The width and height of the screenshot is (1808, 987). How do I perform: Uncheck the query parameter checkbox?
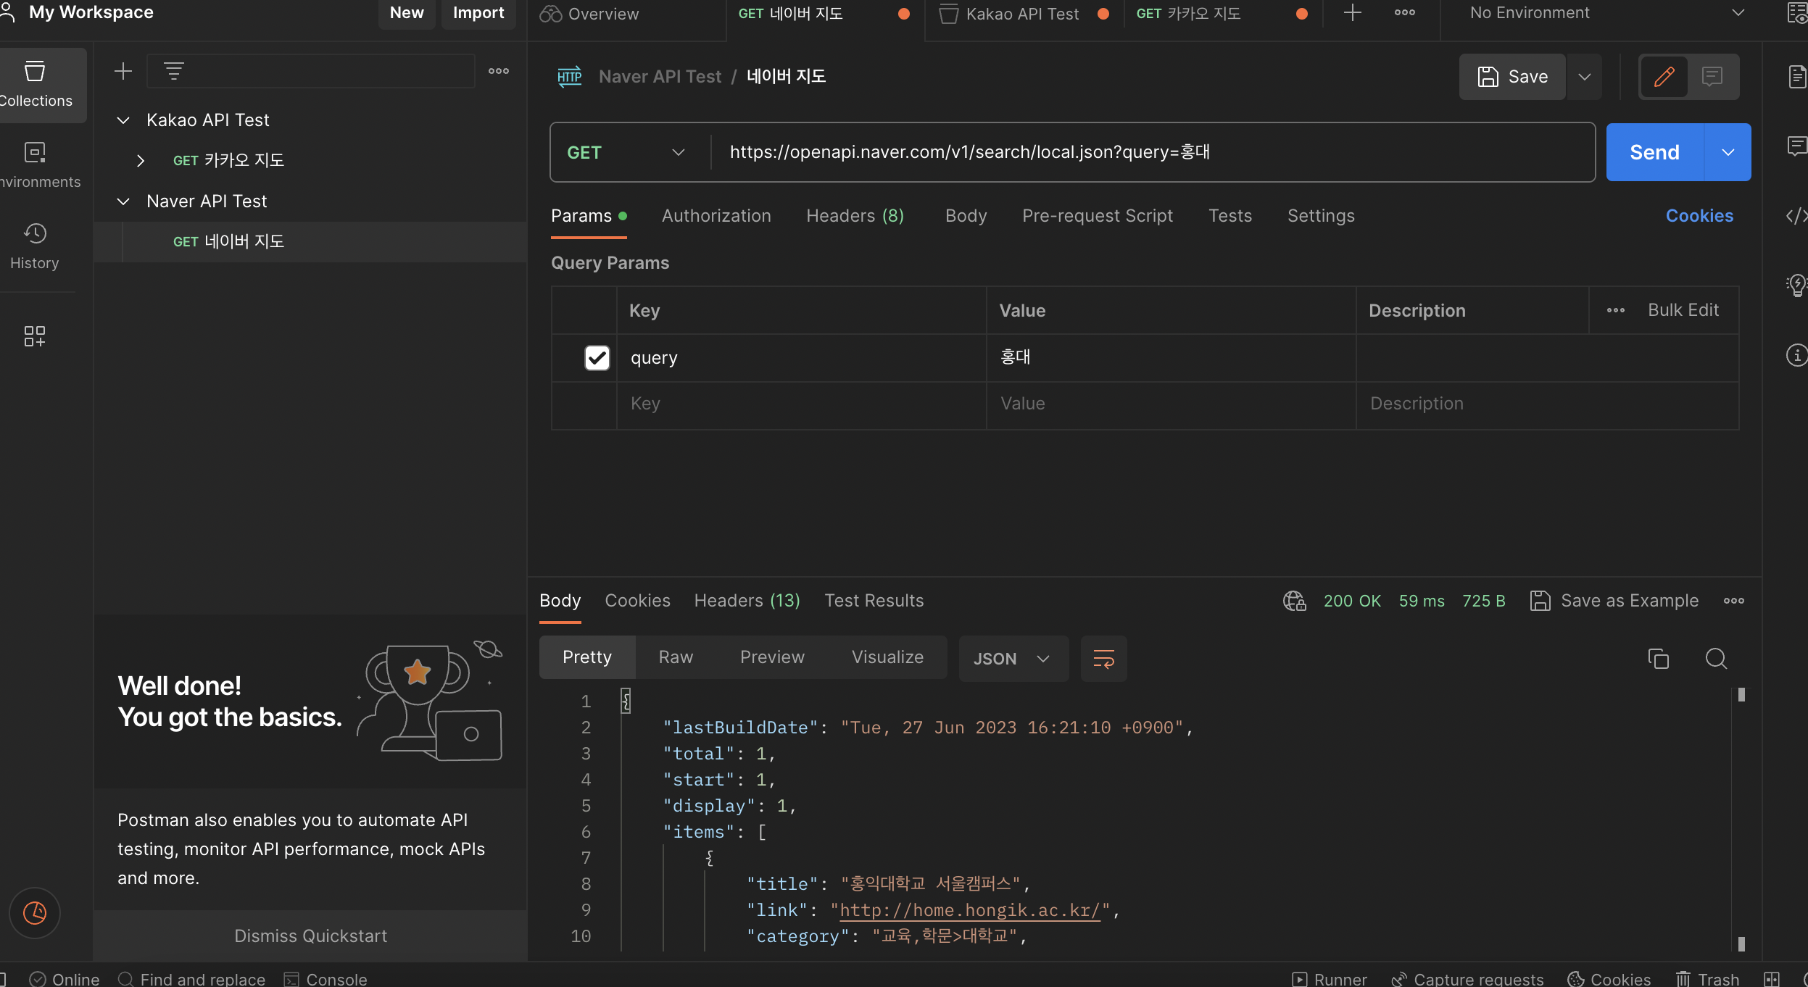point(597,358)
